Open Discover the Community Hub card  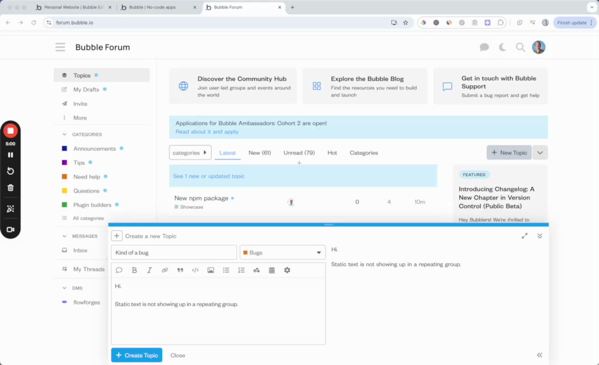click(x=233, y=86)
